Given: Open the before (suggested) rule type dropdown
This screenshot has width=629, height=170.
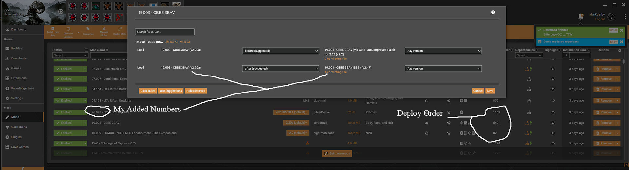Looking at the screenshot, I should (x=281, y=51).
